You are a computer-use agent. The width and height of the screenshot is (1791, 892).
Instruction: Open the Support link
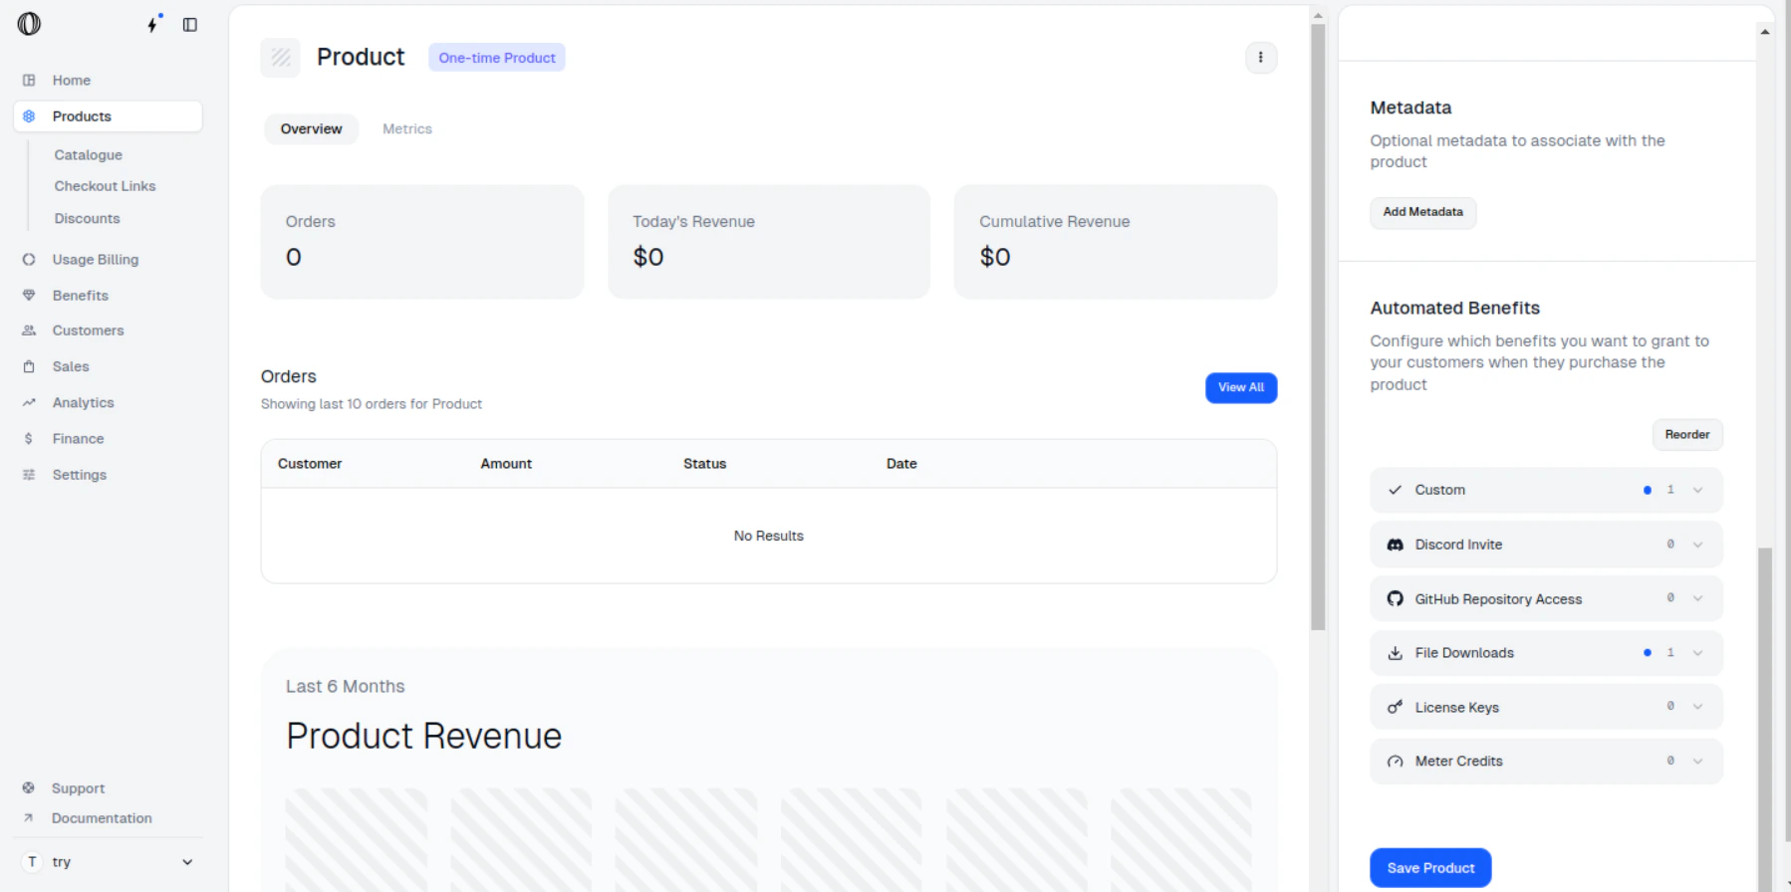click(78, 788)
